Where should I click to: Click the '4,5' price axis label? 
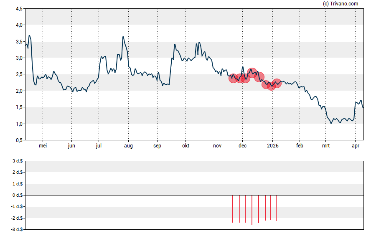pyautogui.click(x=18, y=8)
